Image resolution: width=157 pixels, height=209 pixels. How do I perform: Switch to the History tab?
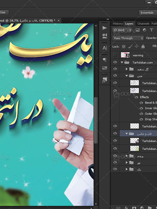coord(117,24)
